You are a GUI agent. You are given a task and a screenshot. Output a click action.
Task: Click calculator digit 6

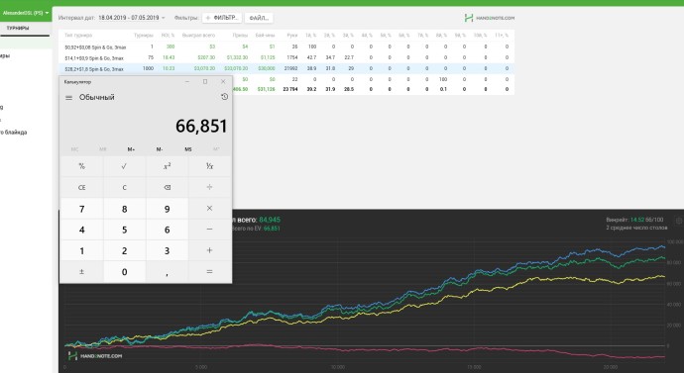(168, 230)
